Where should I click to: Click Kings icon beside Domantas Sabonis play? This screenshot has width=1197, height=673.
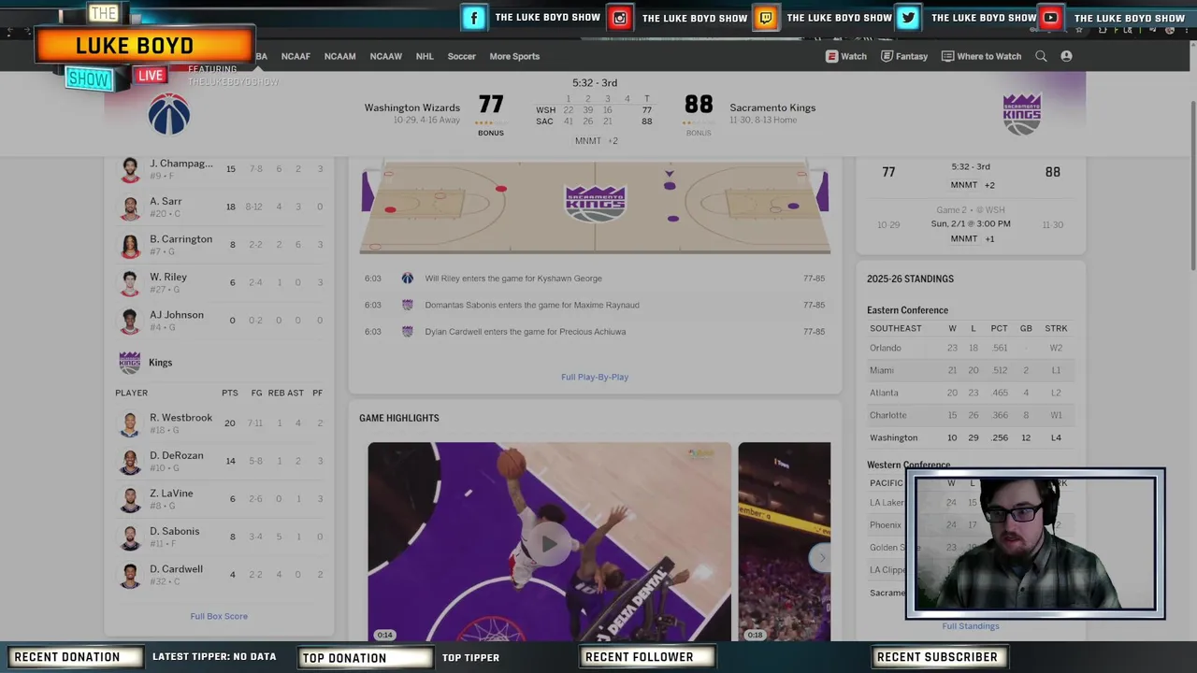pyautogui.click(x=408, y=305)
